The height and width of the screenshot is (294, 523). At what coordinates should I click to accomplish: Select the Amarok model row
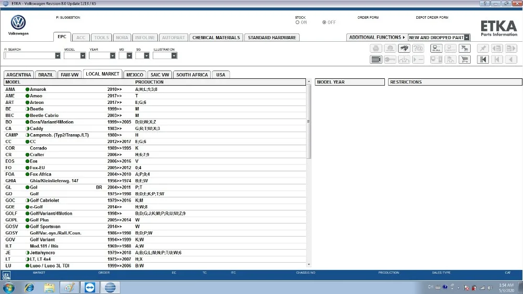pyautogui.click(x=155, y=89)
